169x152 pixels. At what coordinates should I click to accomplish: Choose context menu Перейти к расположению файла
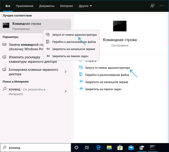coord(71,42)
